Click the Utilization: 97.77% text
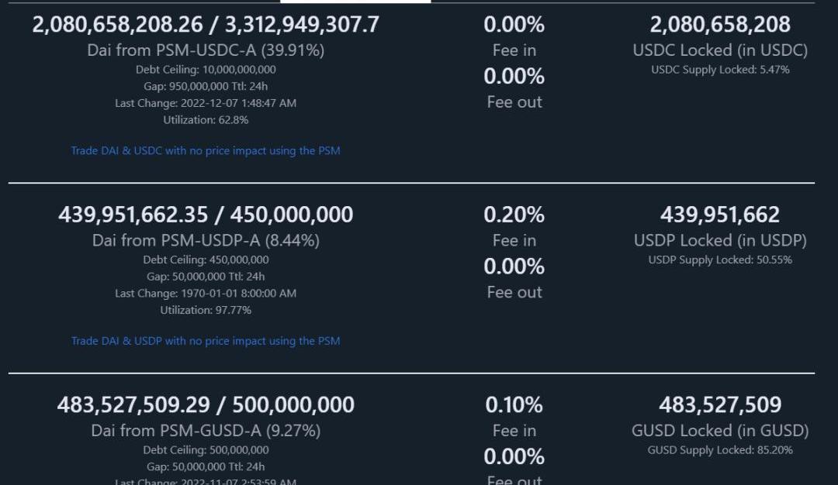Image resolution: width=838 pixels, height=485 pixels. (x=206, y=310)
